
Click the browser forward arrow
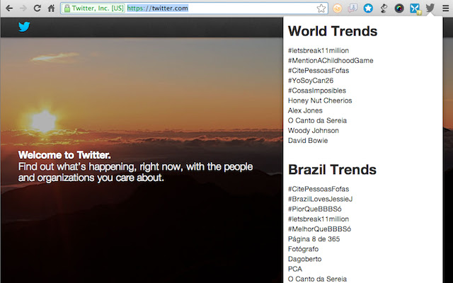click(x=23, y=8)
